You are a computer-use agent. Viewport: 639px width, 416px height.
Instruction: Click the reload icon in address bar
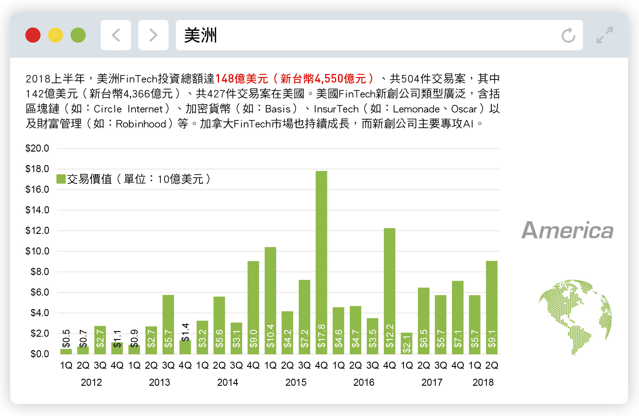[x=568, y=36]
